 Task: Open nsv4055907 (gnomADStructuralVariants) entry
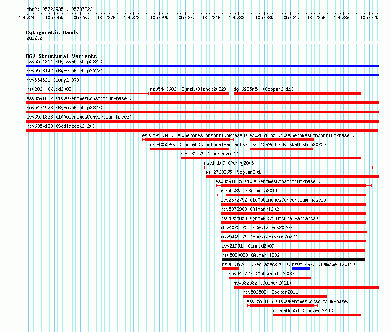(199, 144)
